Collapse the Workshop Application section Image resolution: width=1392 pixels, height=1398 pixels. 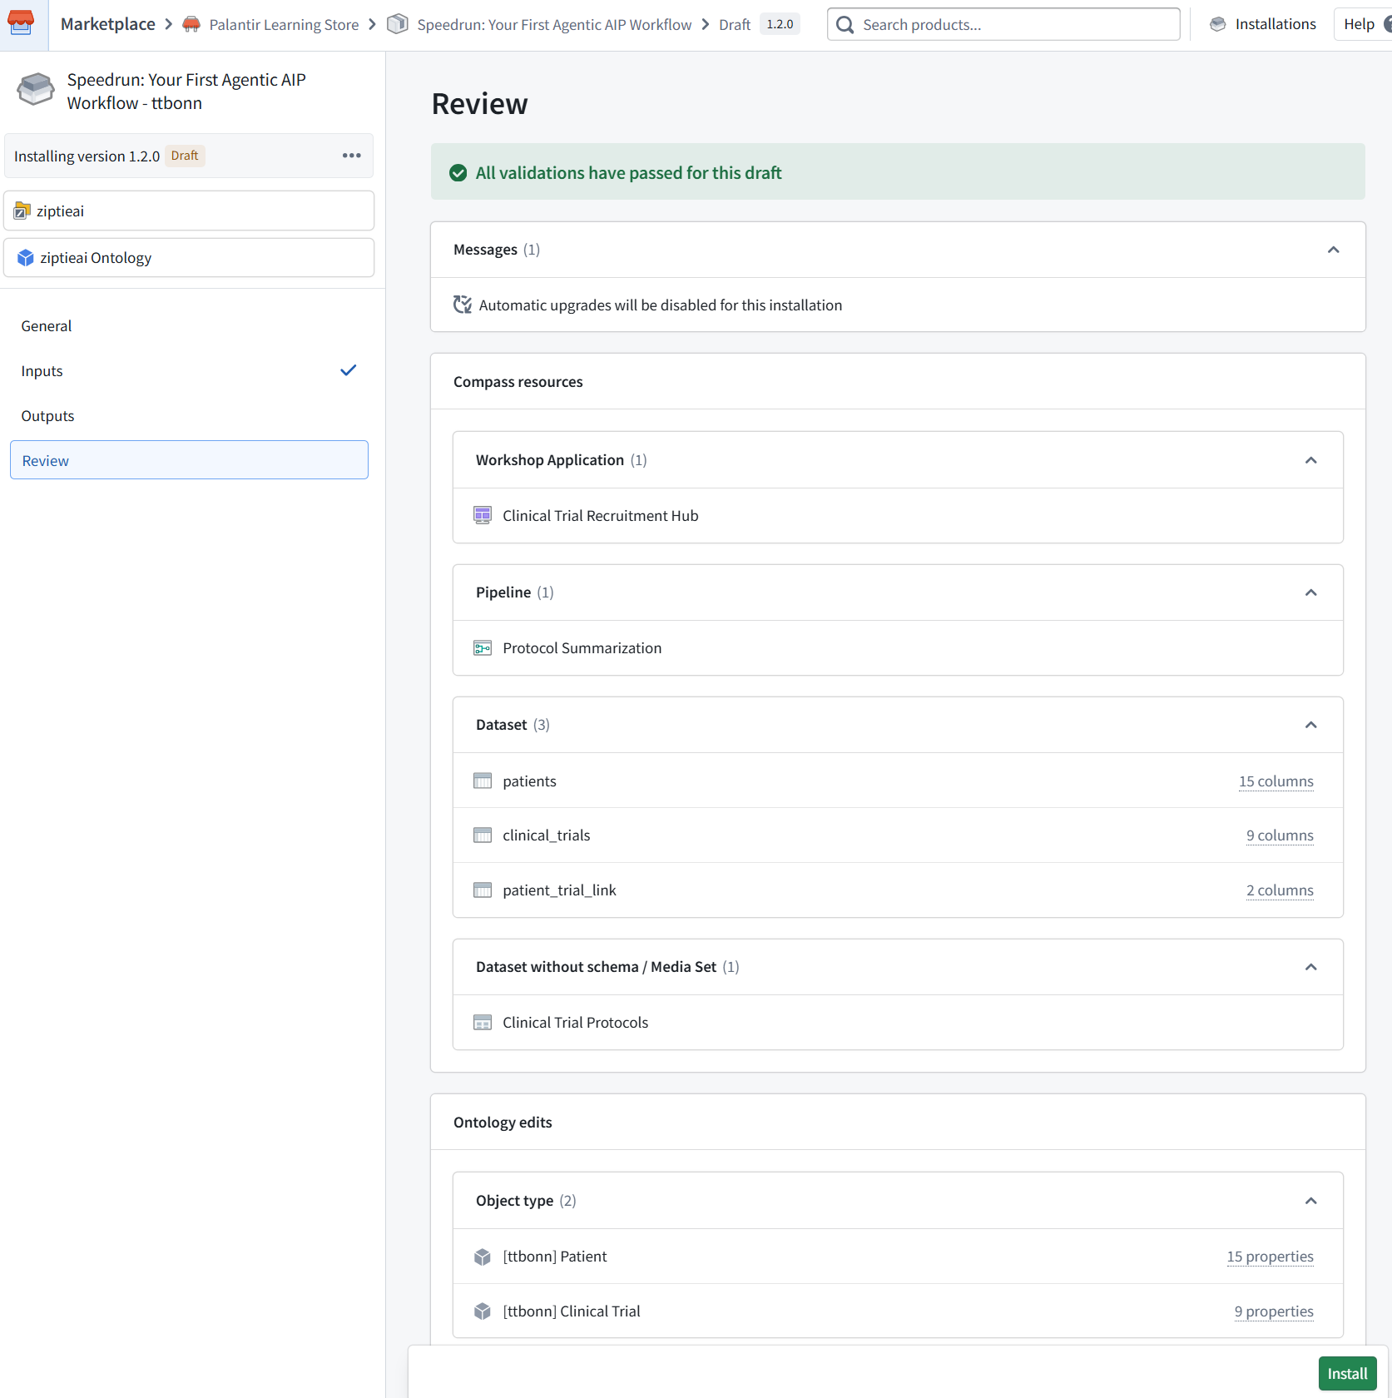coord(1310,460)
